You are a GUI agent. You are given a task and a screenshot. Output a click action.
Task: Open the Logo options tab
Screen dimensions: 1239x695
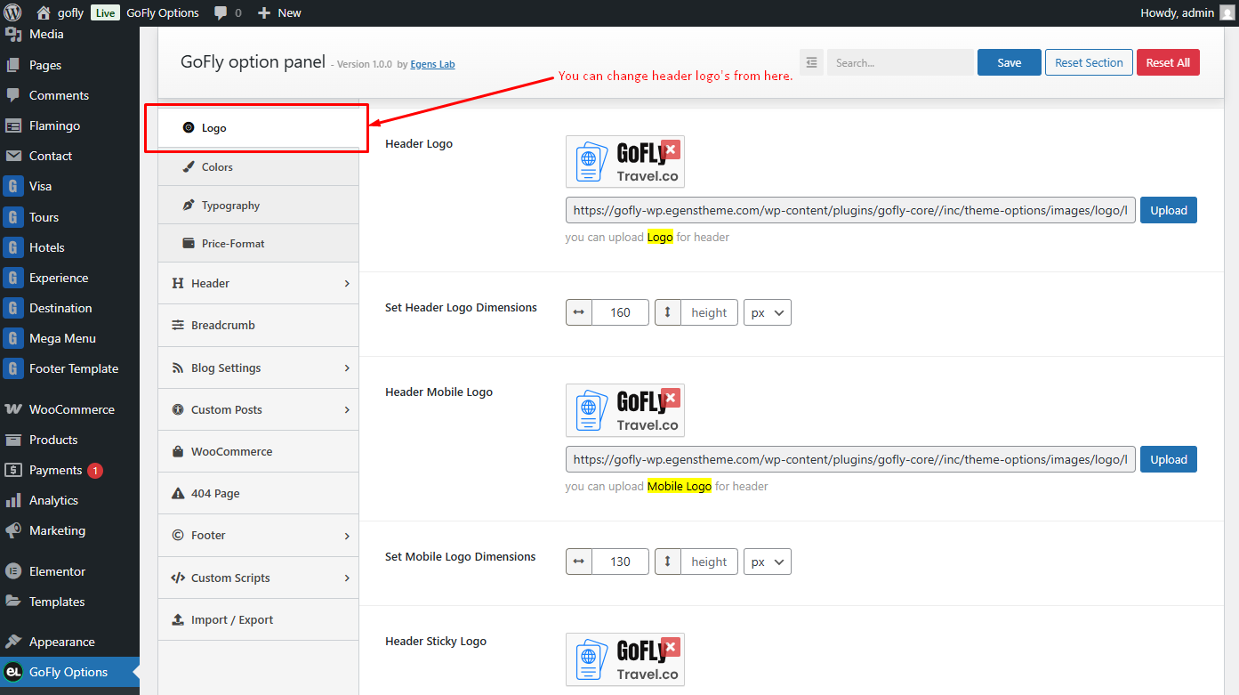258,128
